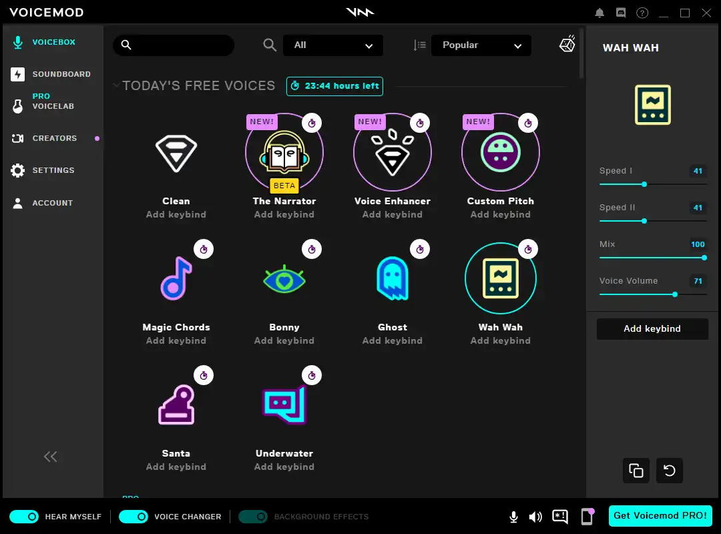
Task: Pick the Custom Pitch voice icon
Action: (500, 153)
